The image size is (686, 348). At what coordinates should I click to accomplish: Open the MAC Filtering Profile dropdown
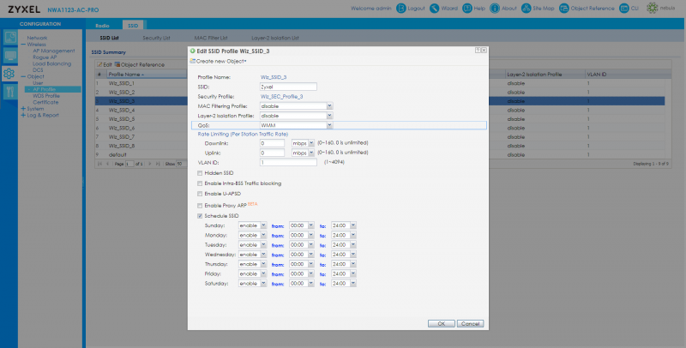(329, 105)
